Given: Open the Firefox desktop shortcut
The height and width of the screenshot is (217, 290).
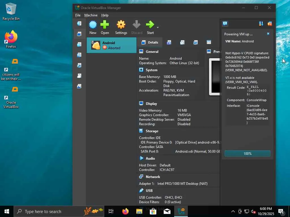Looking at the screenshot, I should point(11,39).
